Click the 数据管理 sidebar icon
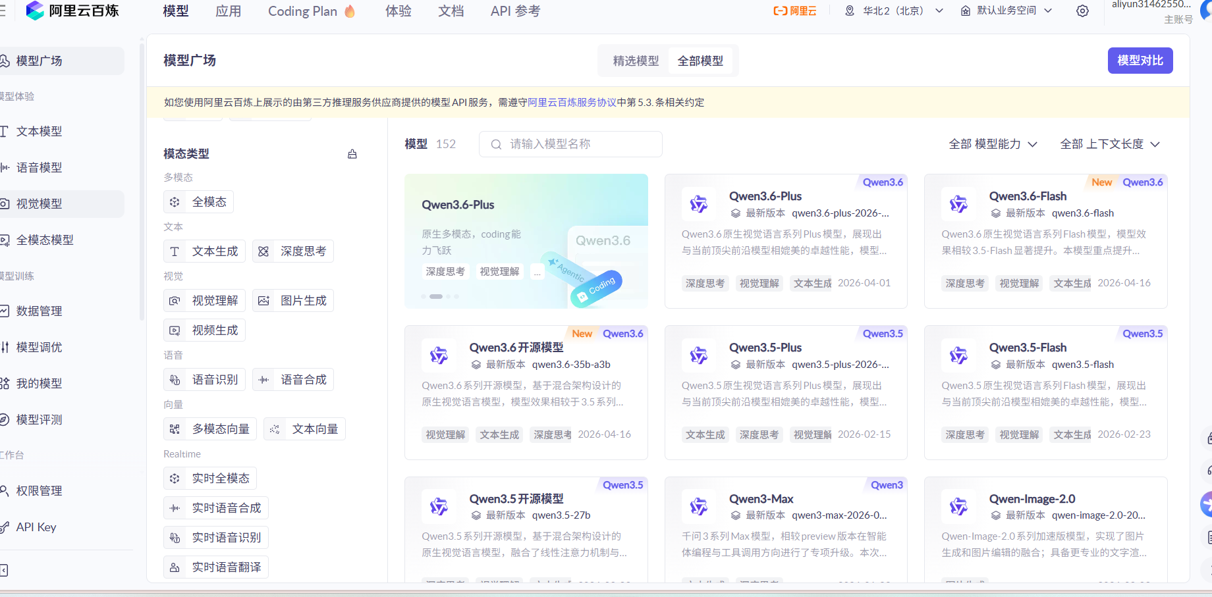1212x597 pixels. [x=4, y=311]
